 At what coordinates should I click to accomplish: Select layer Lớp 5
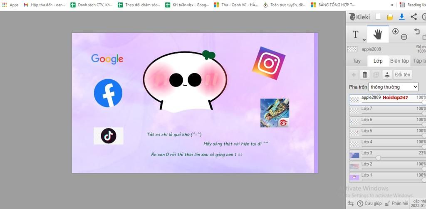tap(387, 133)
